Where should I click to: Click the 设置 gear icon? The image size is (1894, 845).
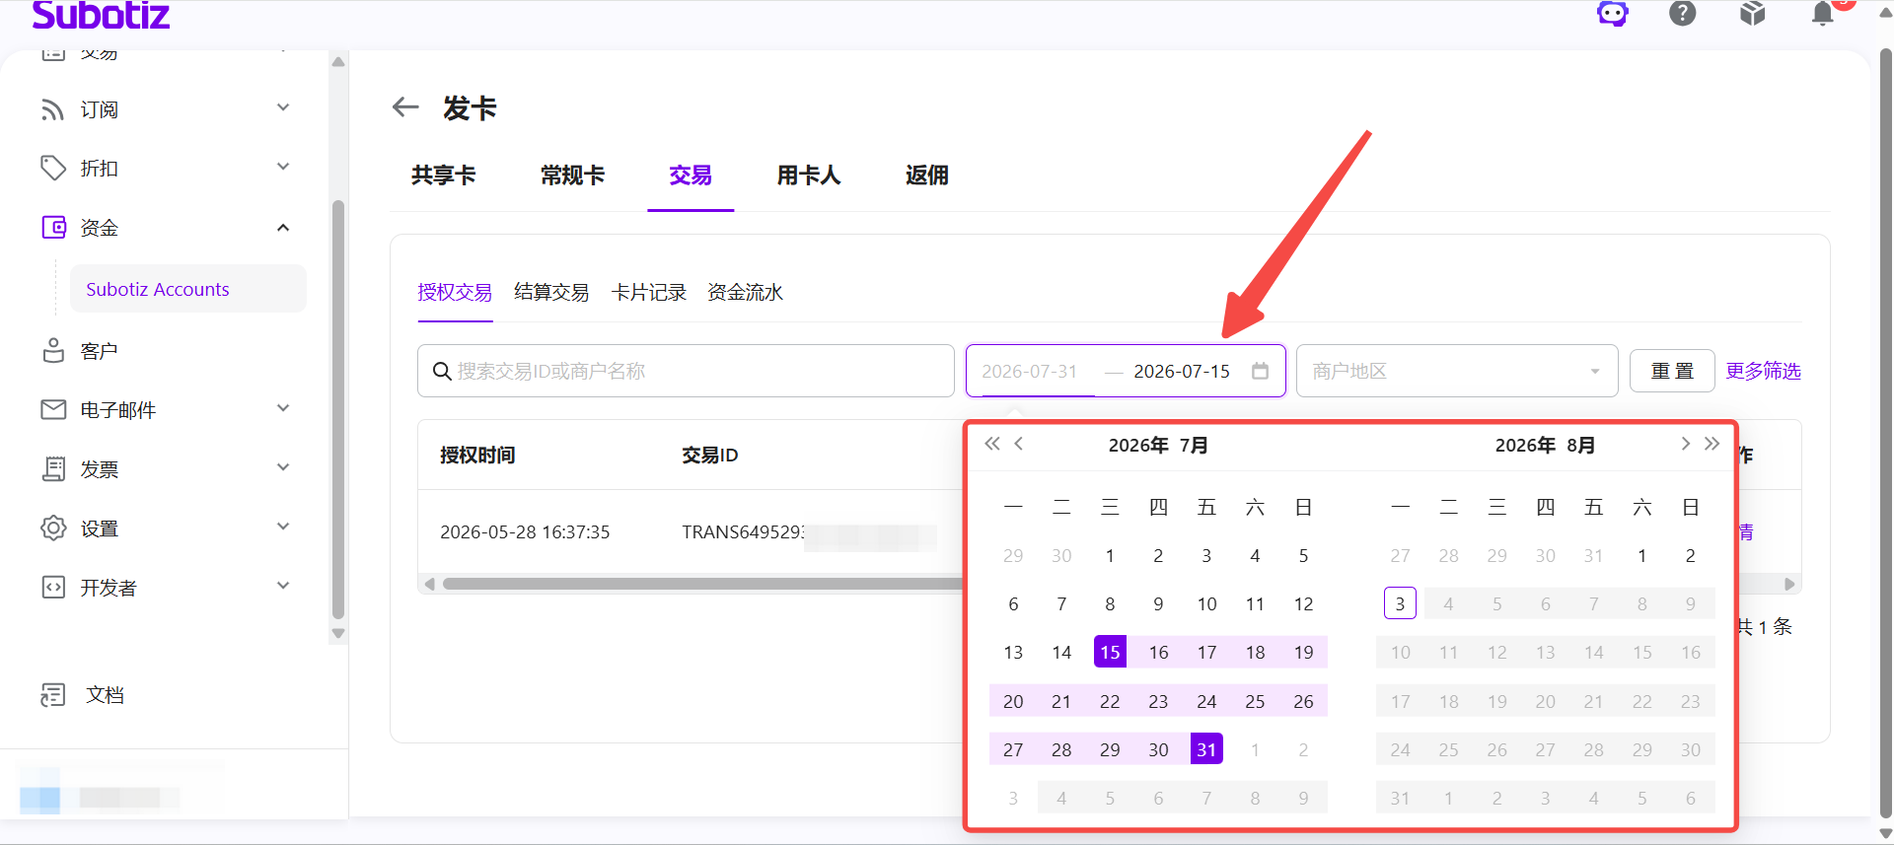click(x=53, y=528)
